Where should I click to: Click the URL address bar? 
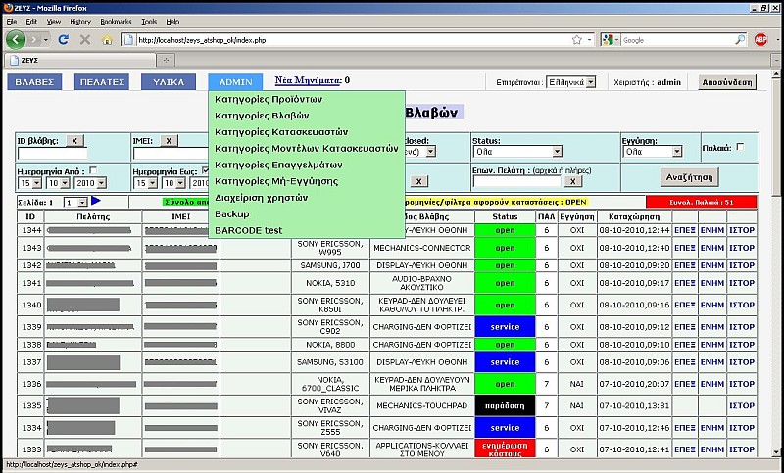click(353, 40)
